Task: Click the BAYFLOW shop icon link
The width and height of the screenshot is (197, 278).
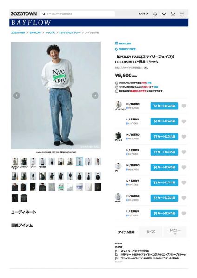Action: tap(123, 44)
